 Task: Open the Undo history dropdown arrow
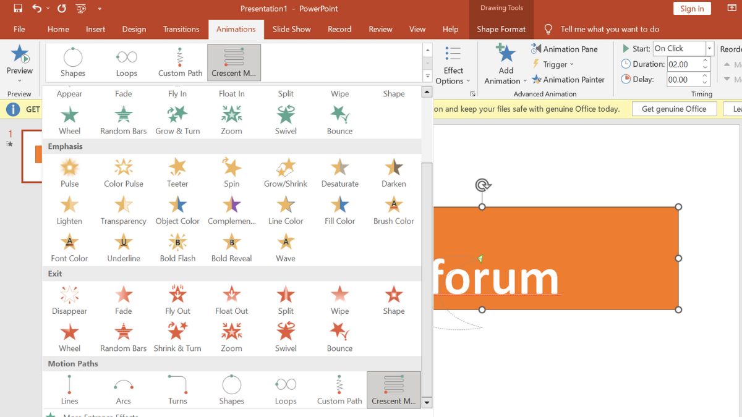point(48,9)
